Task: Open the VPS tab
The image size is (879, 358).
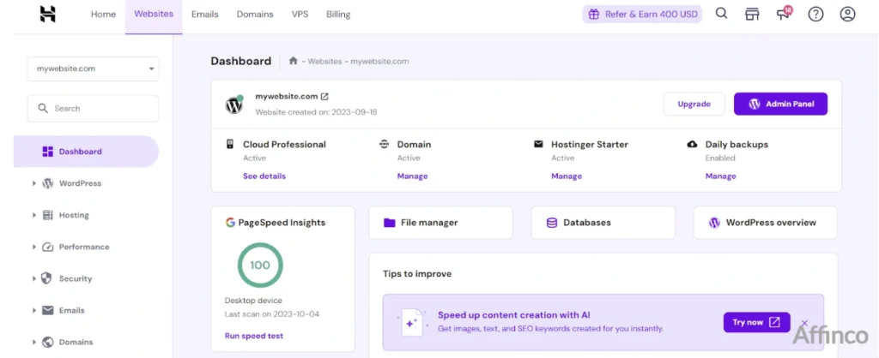Action: click(x=300, y=15)
